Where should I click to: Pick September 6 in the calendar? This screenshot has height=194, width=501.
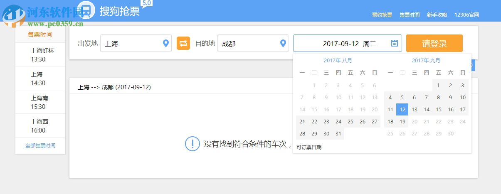(414, 98)
